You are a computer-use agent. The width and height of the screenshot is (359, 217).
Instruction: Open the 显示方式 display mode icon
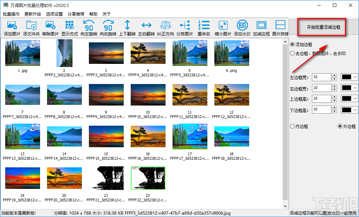(70, 28)
